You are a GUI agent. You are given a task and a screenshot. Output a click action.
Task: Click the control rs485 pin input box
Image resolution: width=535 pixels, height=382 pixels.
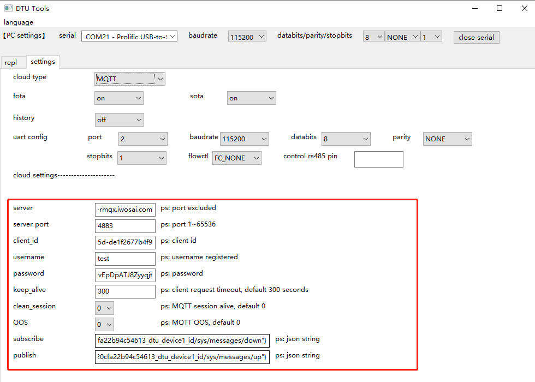tap(378, 159)
